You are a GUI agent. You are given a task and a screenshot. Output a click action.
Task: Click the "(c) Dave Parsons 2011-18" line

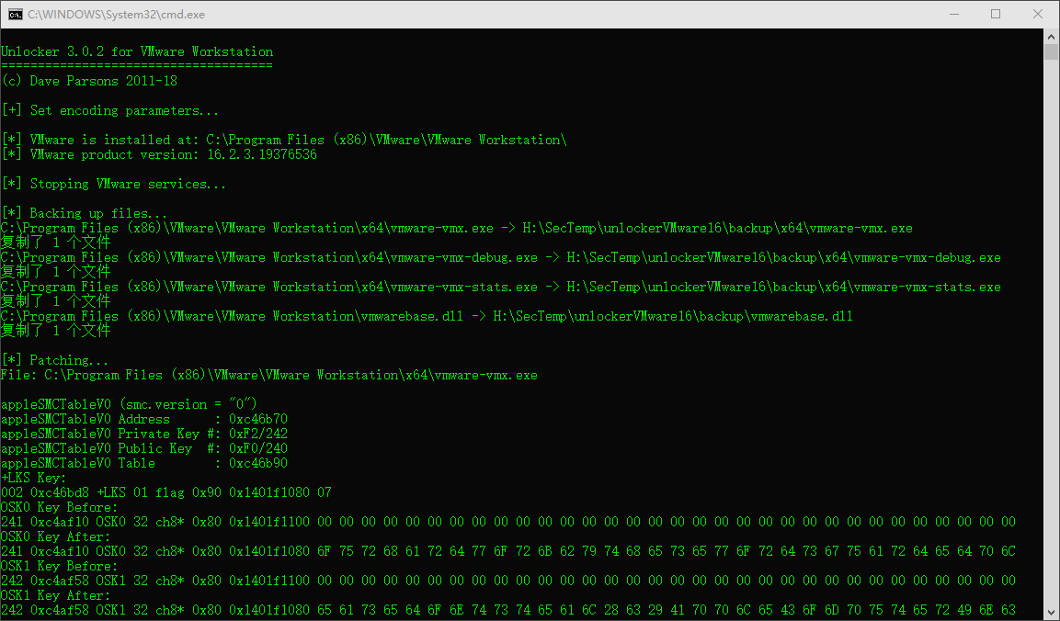coord(89,81)
